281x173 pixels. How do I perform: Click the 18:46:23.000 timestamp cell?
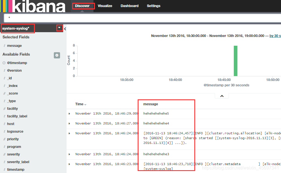tap(107, 164)
